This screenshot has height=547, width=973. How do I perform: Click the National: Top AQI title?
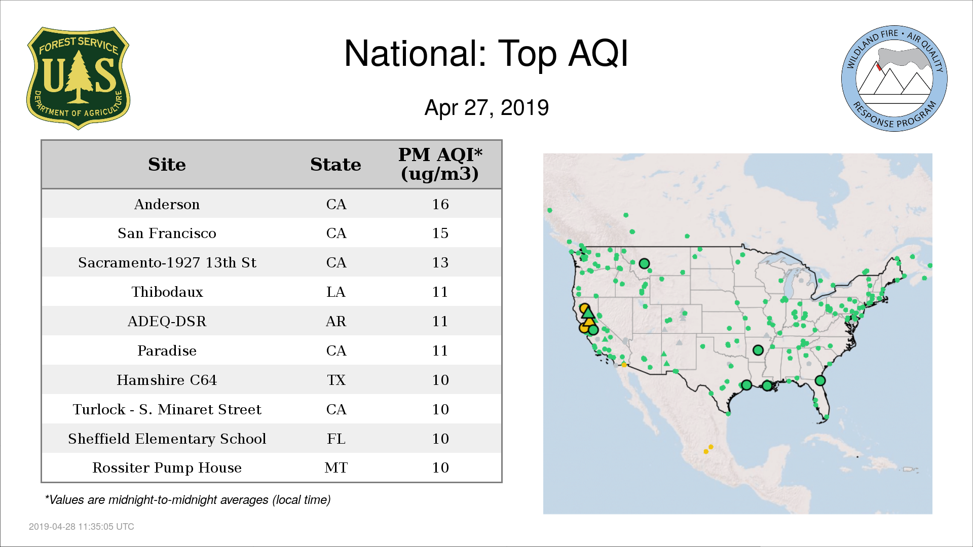[486, 53]
